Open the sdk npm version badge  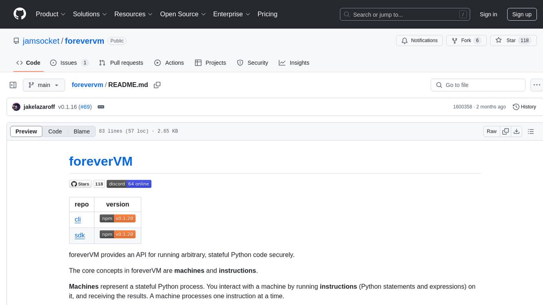[117, 234]
